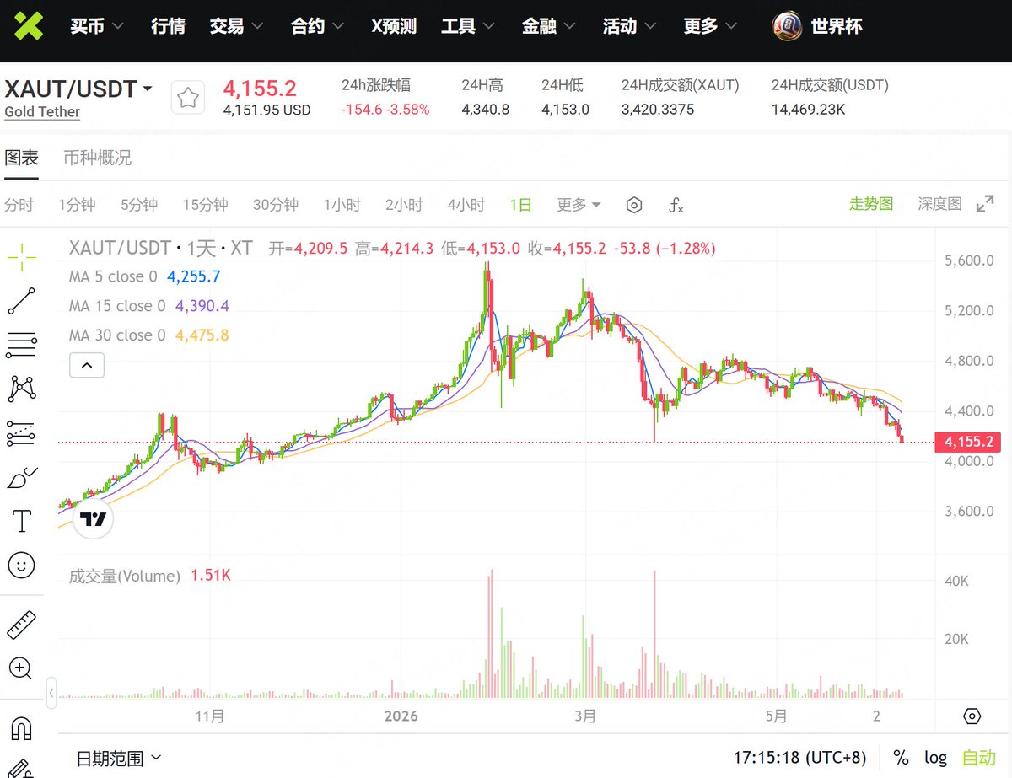The width and height of the screenshot is (1012, 778).
Task: Toggle log price scale
Action: [935, 757]
